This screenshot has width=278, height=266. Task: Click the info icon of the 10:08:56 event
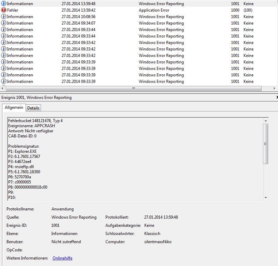click(x=3, y=16)
